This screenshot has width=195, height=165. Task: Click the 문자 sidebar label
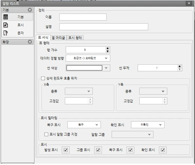coord(21,33)
